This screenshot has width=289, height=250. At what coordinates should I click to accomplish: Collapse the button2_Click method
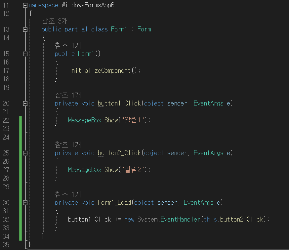tap(25, 153)
